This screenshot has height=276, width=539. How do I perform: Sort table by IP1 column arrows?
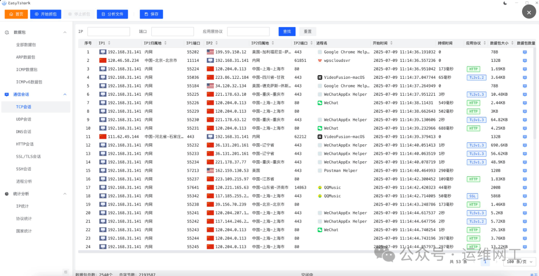point(109,43)
